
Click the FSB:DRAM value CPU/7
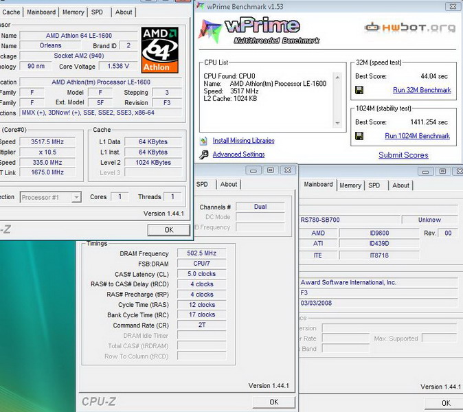[x=202, y=264]
